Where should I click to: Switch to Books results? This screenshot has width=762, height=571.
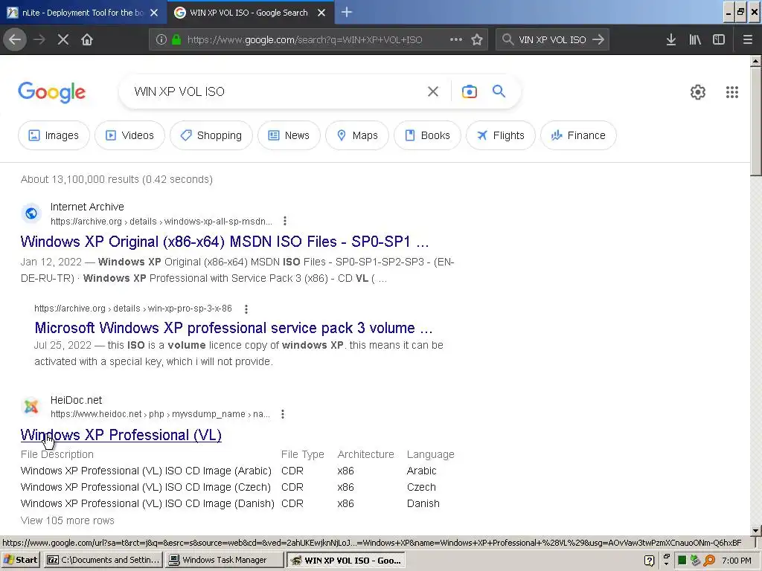point(428,135)
